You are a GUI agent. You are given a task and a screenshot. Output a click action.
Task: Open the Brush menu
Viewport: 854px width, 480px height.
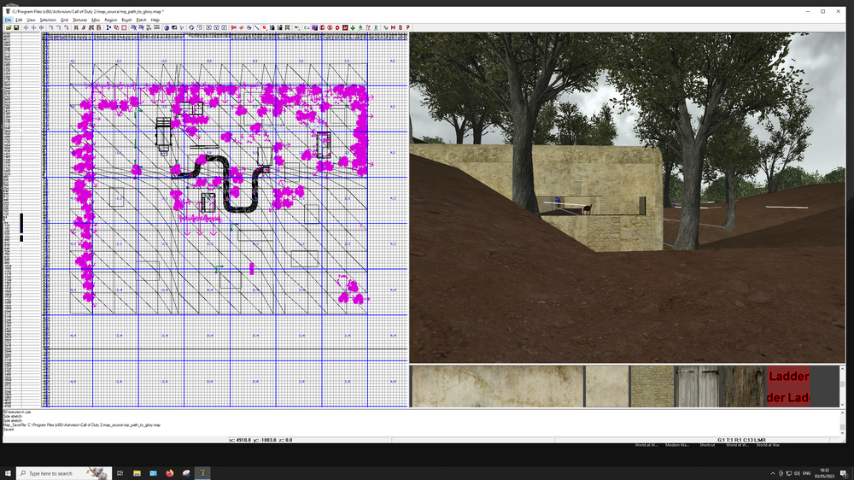tap(126, 20)
